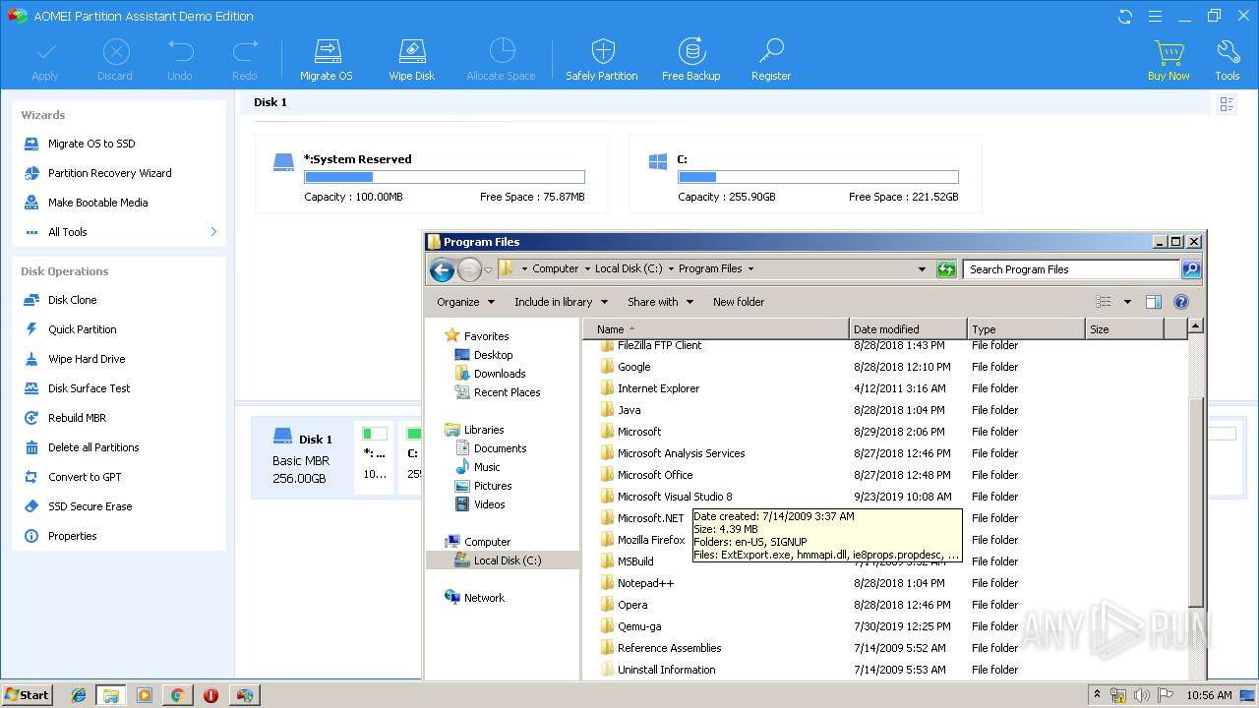Open Explorer view options dropdown arrow
The height and width of the screenshot is (708, 1259).
1127,302
